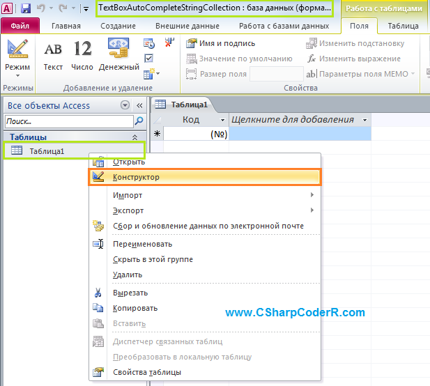The image size is (430, 386).
Task: Open Работа с базами данных tab
Action: coord(284,26)
